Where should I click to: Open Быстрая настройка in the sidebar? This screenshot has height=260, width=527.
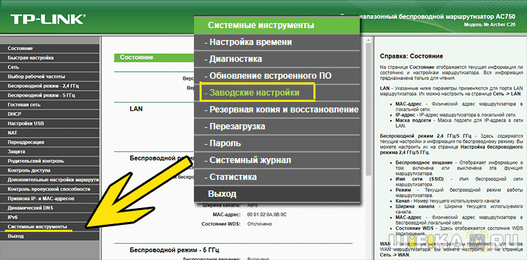pos(50,58)
